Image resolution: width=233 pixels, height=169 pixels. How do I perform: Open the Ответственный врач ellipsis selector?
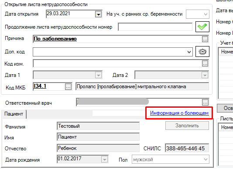coord(205,103)
